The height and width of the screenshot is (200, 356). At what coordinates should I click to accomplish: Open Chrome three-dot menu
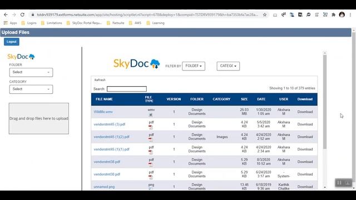pos(350,15)
